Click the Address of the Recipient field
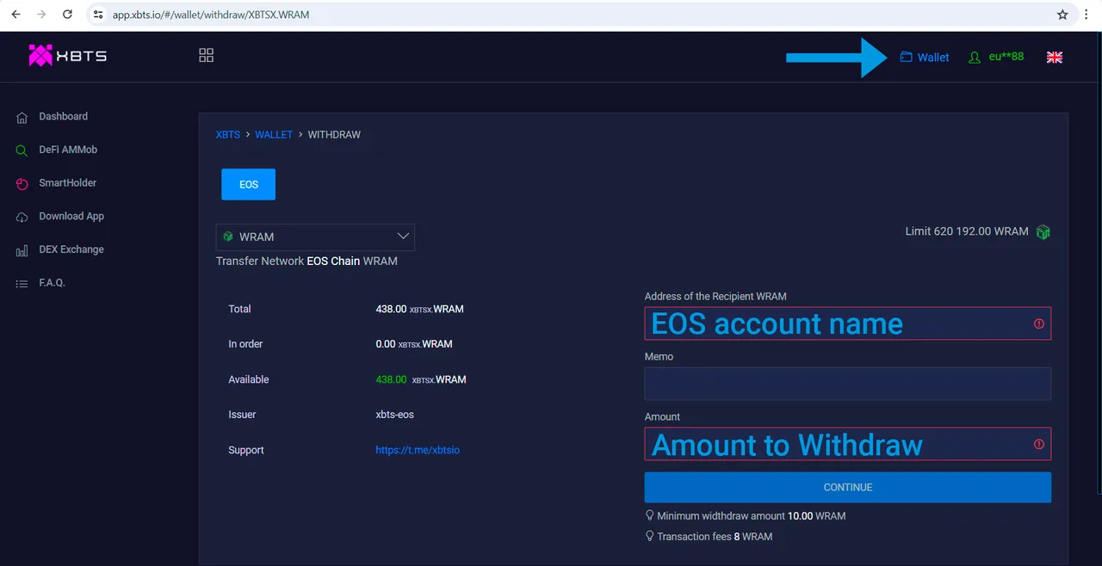 [847, 323]
